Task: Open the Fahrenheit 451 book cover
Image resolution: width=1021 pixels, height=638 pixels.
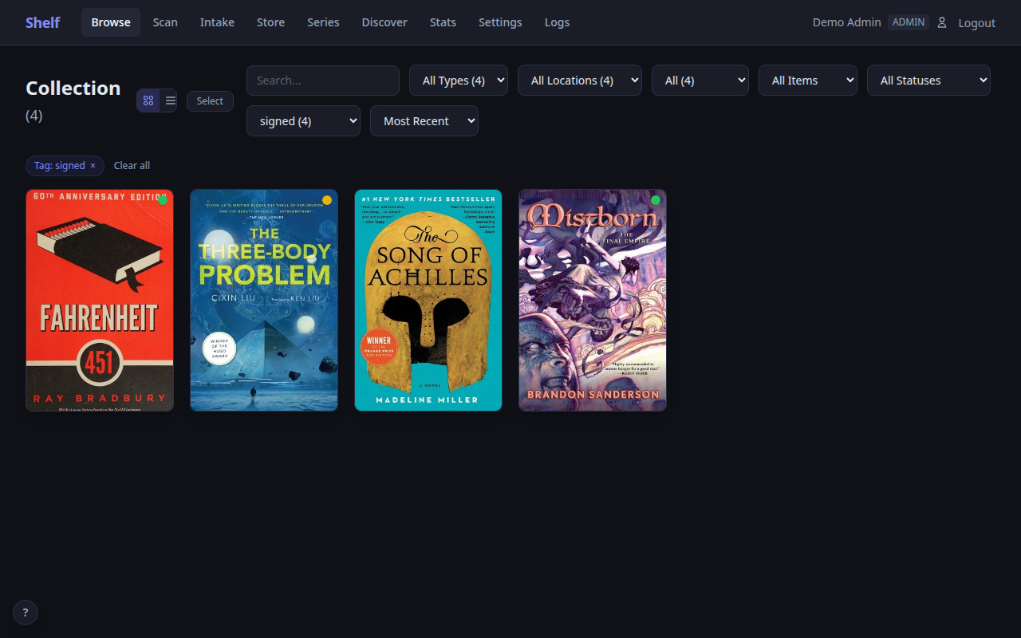Action: coord(100,300)
